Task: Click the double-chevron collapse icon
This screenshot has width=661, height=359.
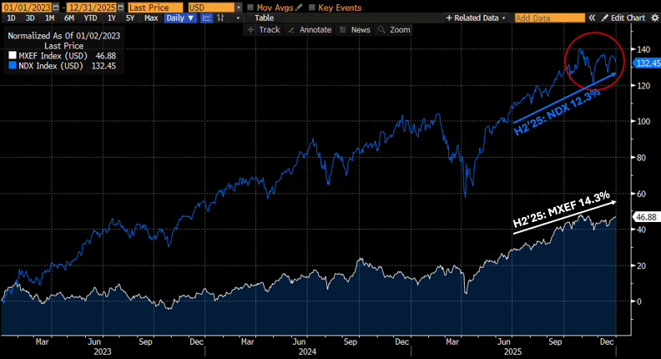Action: [593, 18]
